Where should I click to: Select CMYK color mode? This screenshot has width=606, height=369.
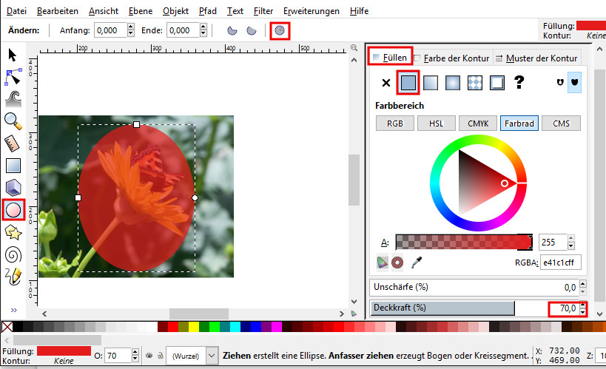pyautogui.click(x=478, y=123)
